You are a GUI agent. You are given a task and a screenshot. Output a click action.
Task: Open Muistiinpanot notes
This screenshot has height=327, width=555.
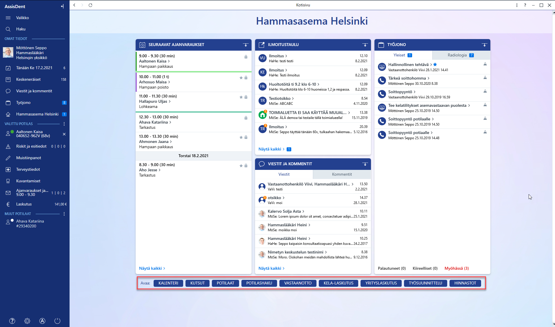[35, 158]
